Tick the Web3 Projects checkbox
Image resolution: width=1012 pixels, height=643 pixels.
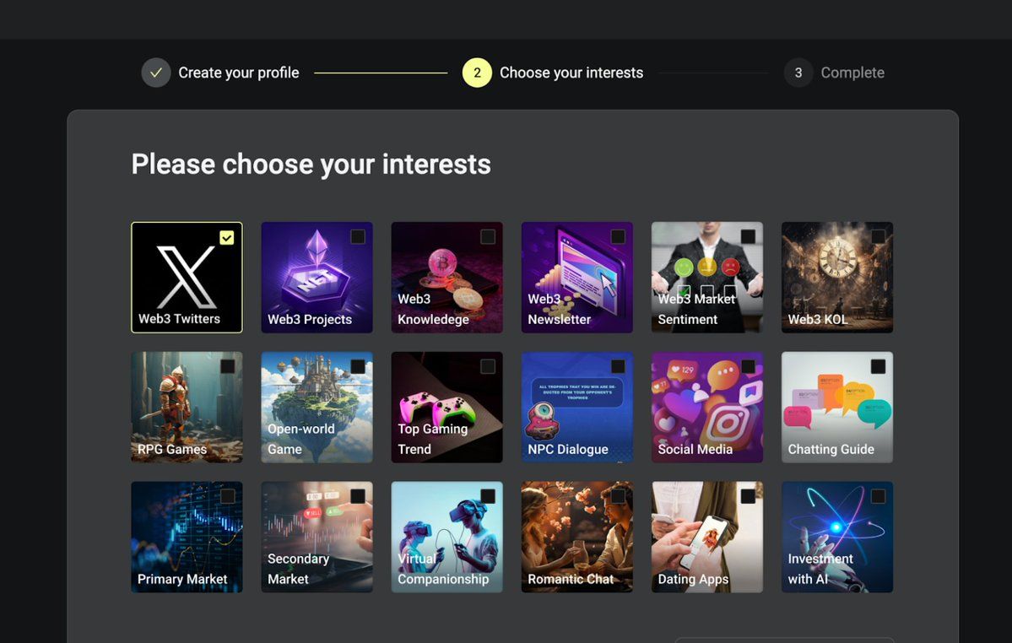click(358, 237)
